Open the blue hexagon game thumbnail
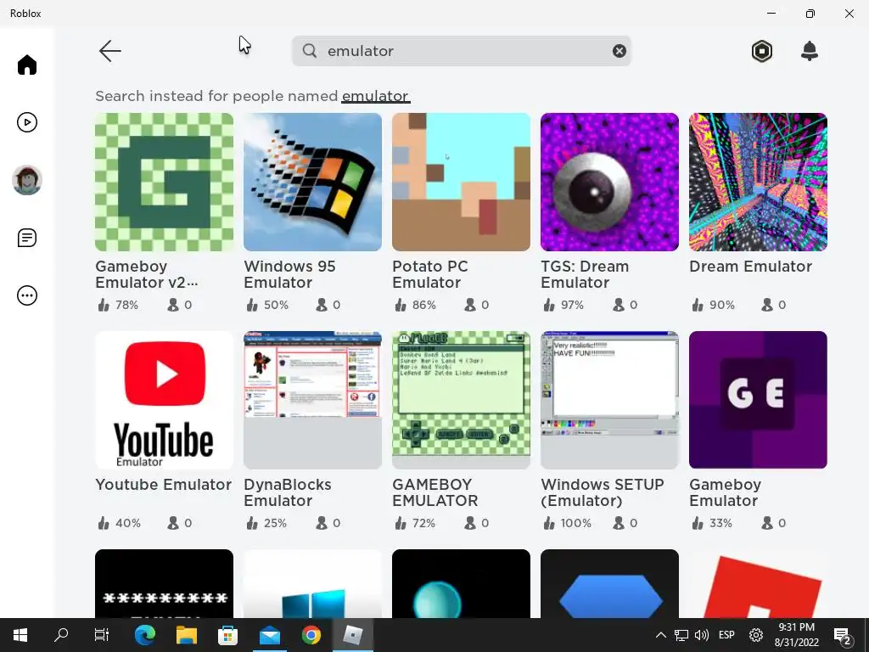Viewport: 869px width, 652px height. point(609,583)
